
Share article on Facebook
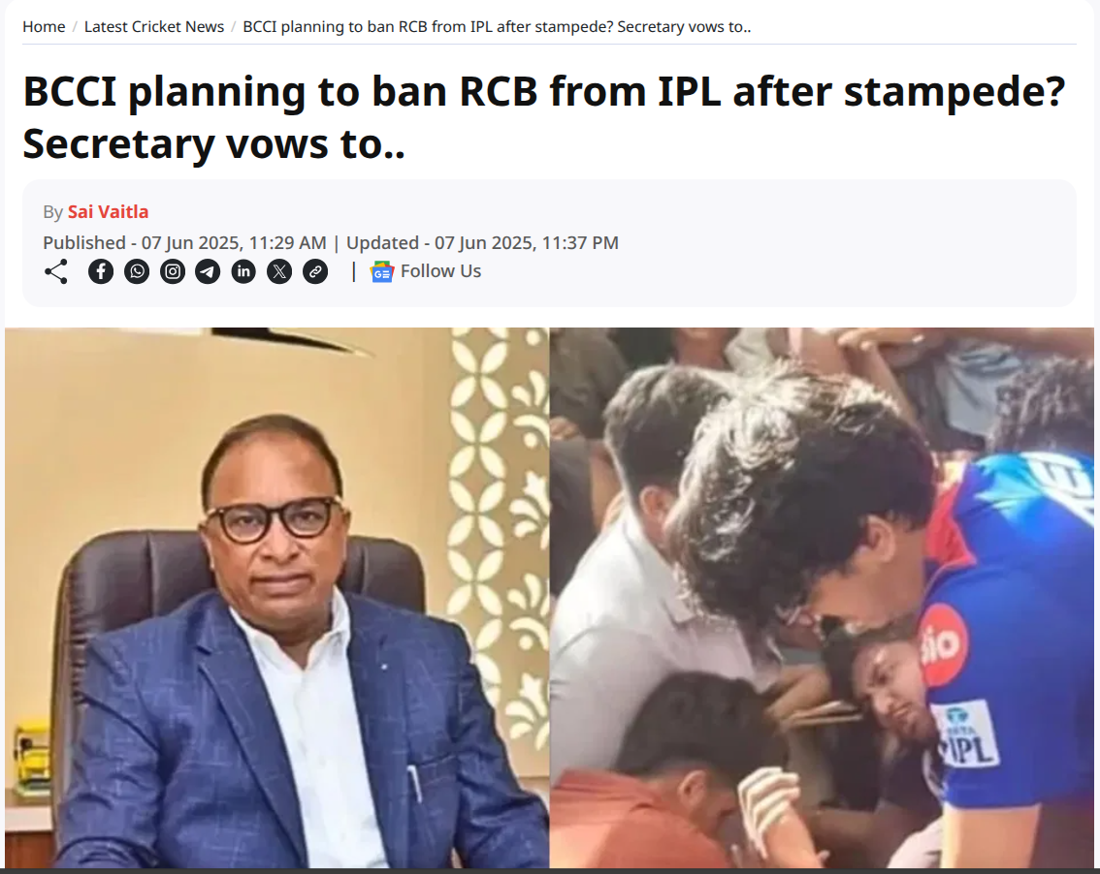pyautogui.click(x=101, y=272)
